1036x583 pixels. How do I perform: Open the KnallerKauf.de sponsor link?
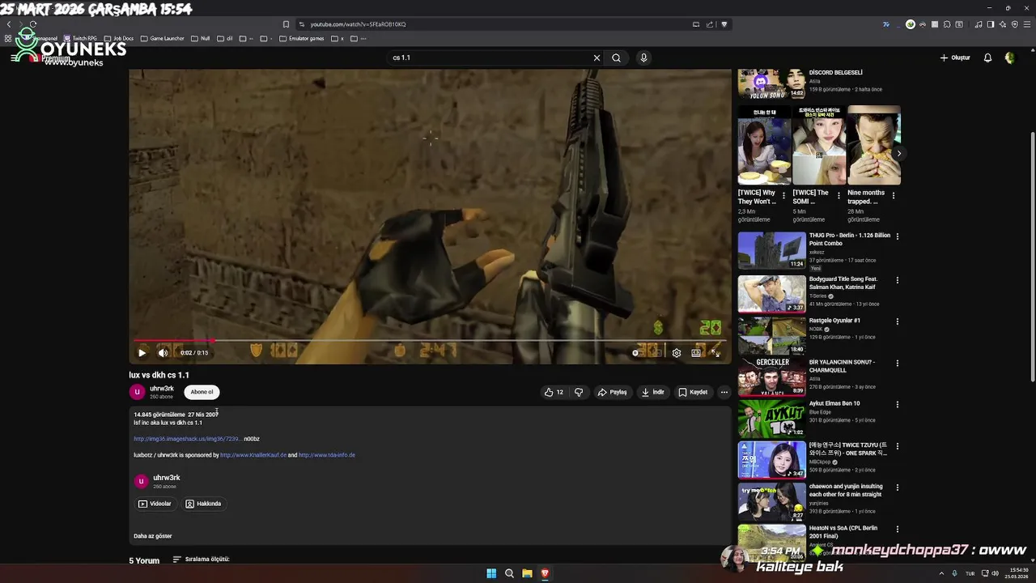(253, 455)
